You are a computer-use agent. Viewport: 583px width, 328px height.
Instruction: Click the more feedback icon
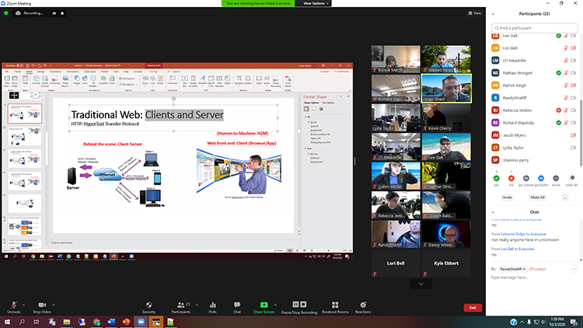pos(556,179)
